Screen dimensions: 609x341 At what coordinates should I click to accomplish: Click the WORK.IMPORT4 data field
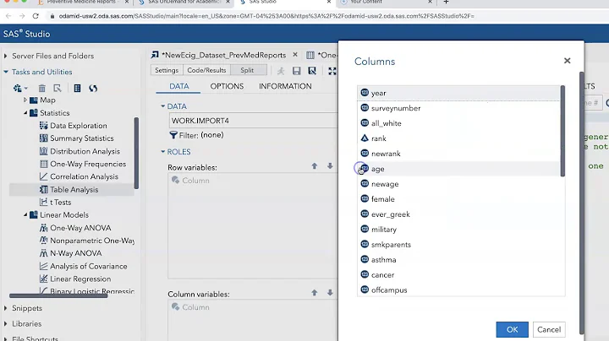pos(253,121)
